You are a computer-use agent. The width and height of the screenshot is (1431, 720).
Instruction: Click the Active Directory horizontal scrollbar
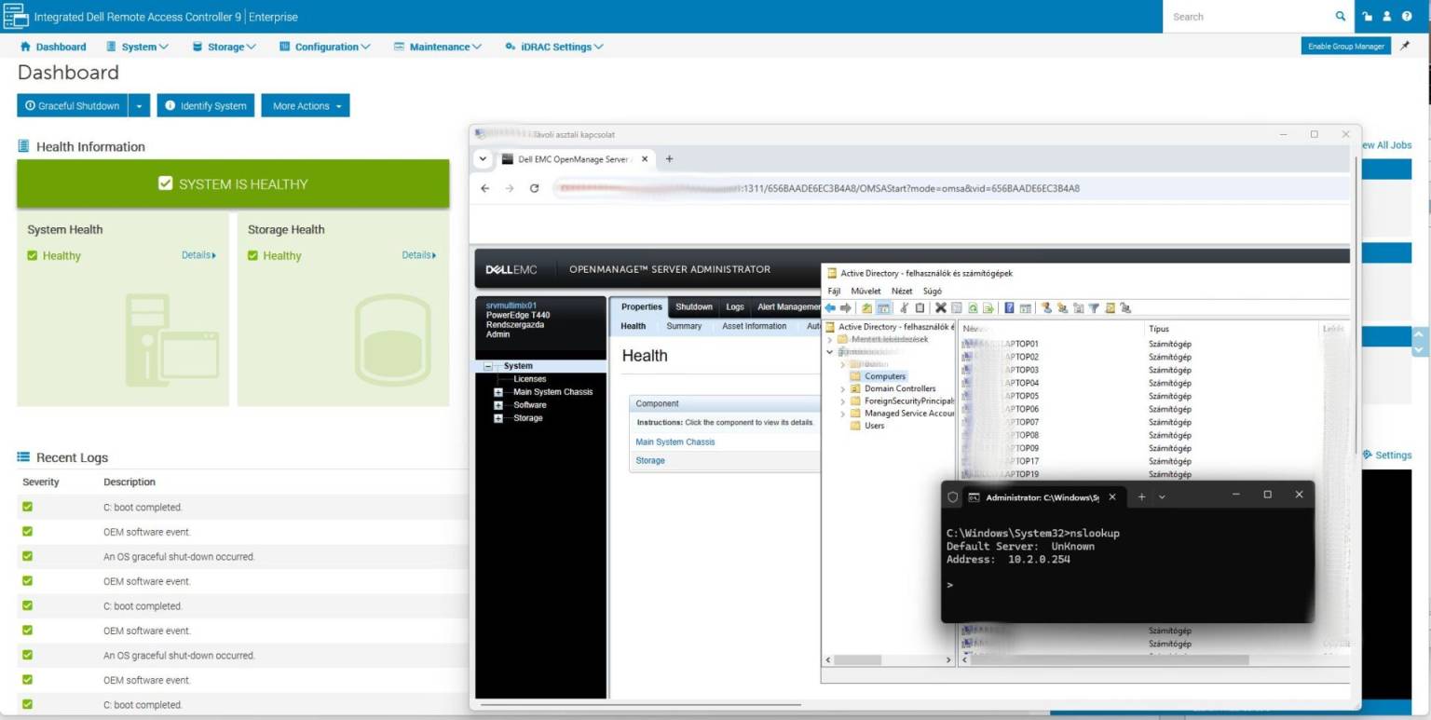click(x=889, y=659)
